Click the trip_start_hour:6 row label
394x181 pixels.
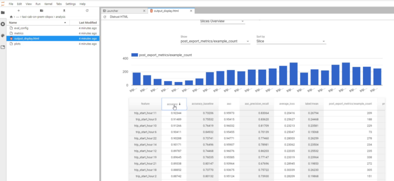(146, 132)
